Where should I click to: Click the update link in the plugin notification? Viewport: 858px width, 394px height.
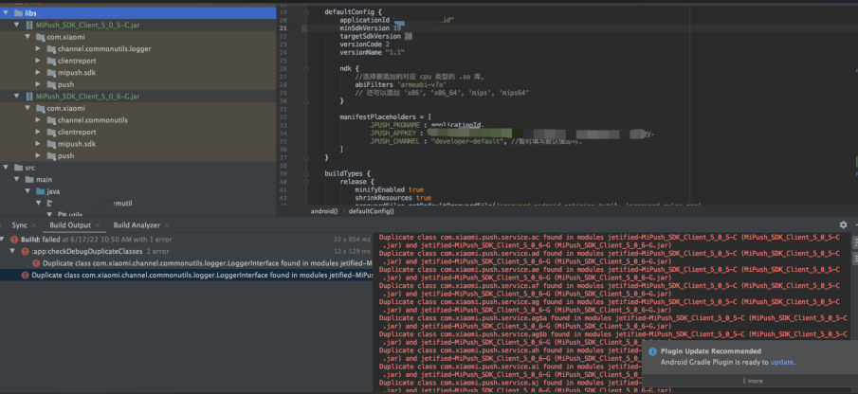click(781, 362)
